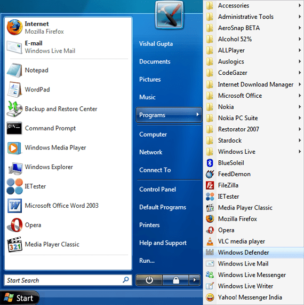This screenshot has width=304, height=305.
Task: Launch WordPad icon in Start menu
Action: (14, 90)
